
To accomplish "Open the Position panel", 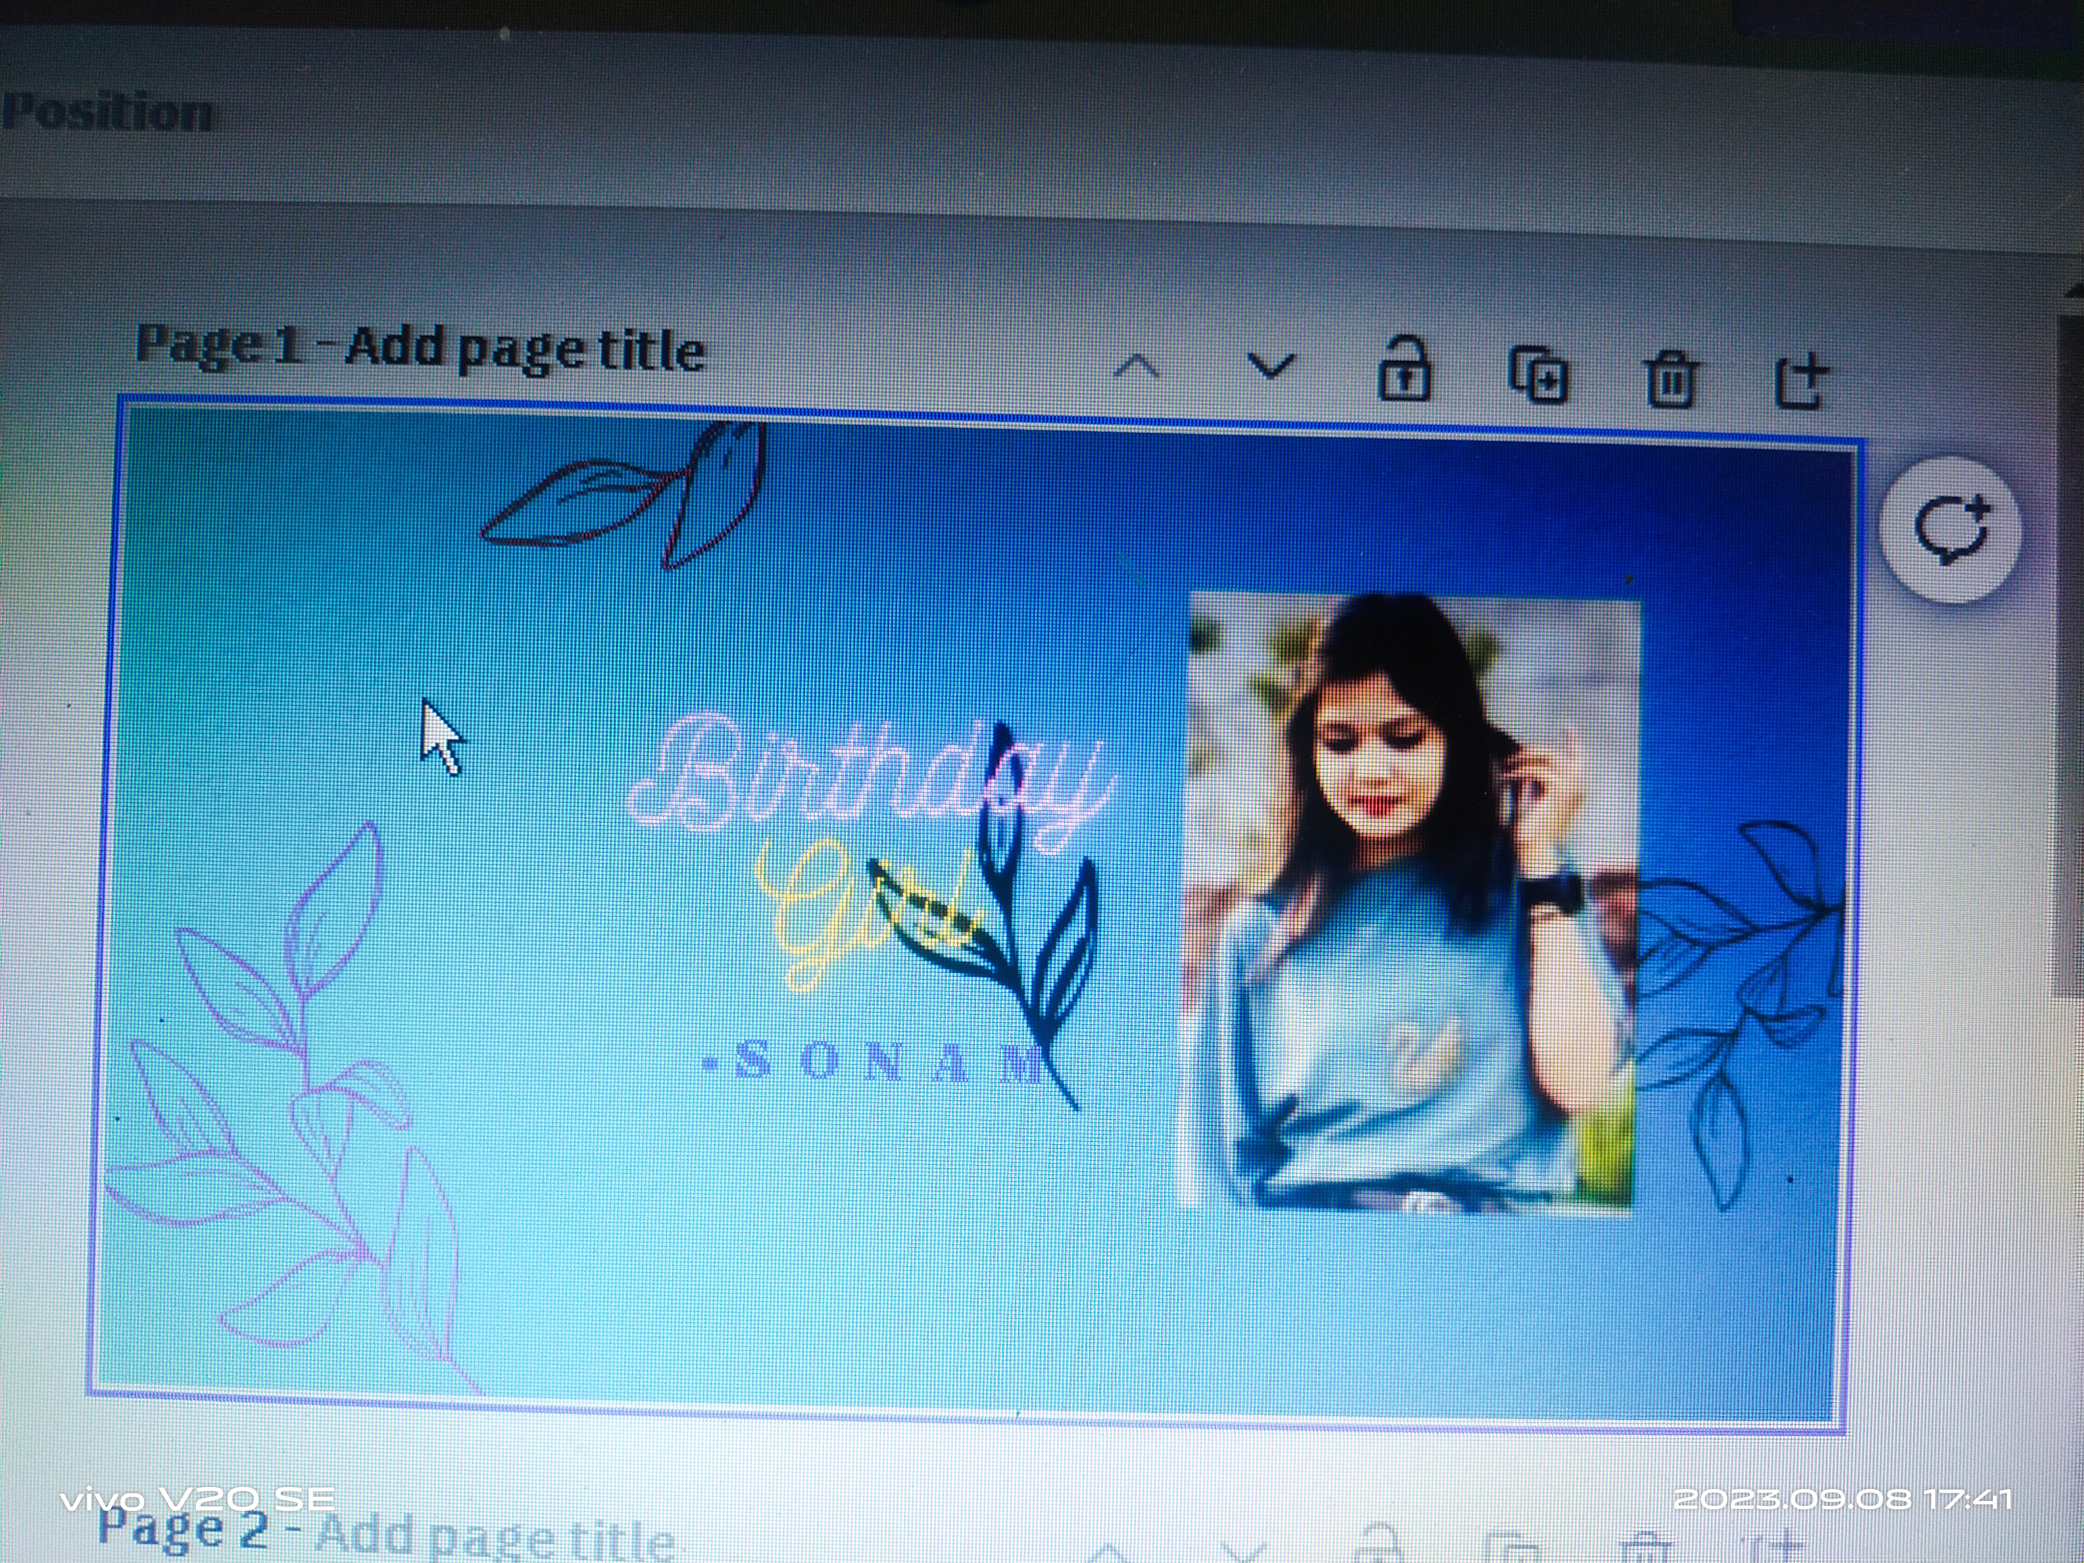I will [x=108, y=113].
